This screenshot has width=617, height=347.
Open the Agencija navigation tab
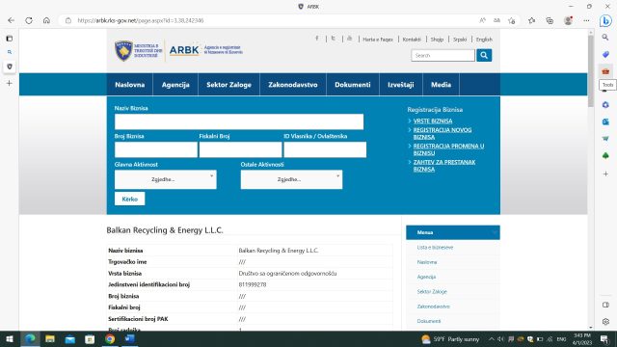[175, 85]
